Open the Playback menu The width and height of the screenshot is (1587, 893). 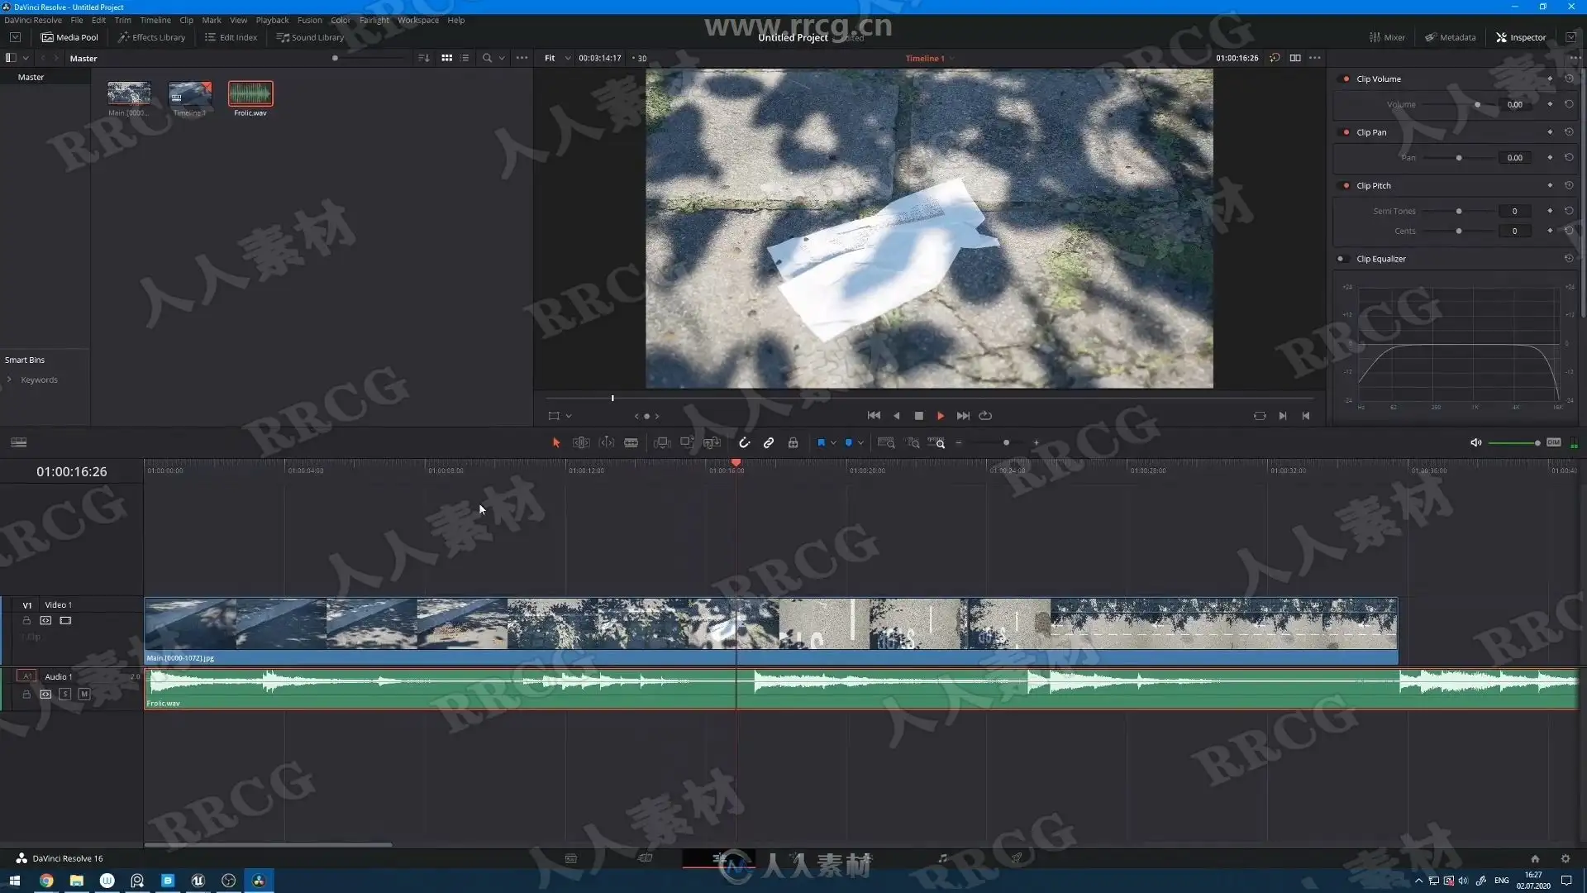tap(272, 20)
